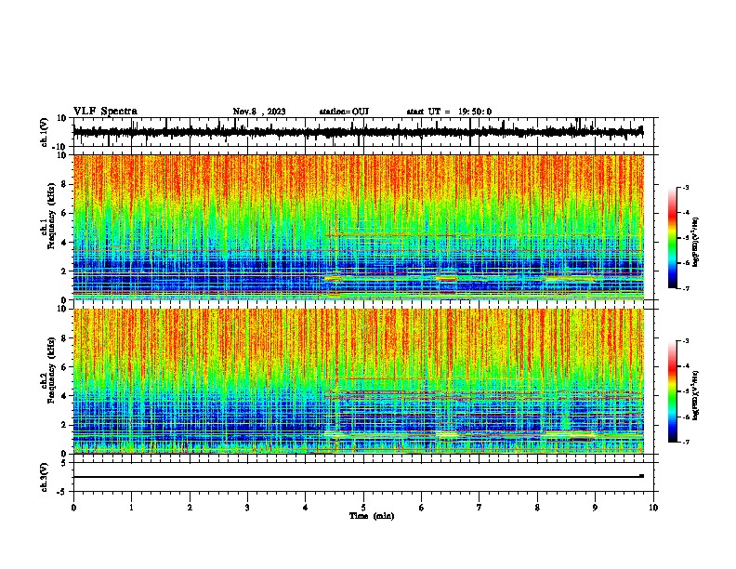Click the date 'Nov.8 , 2023'
736x569 pixels.
point(259,112)
